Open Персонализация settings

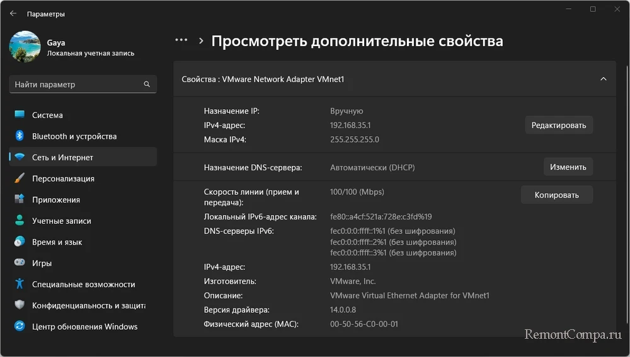pyautogui.click(x=83, y=178)
